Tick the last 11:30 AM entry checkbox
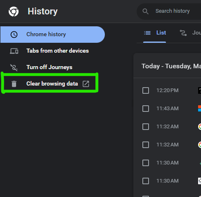Image resolution: width=201 pixels, height=197 pixels. click(x=146, y=181)
